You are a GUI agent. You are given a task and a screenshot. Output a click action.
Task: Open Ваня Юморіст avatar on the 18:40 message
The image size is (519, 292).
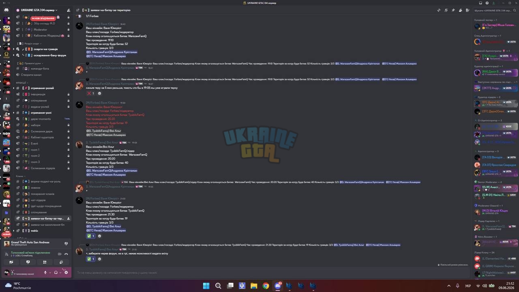pos(79,26)
